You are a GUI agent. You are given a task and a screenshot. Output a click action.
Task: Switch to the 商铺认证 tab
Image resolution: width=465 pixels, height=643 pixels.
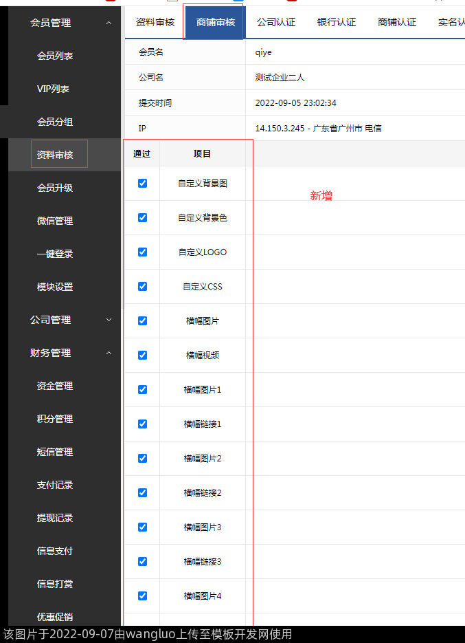click(397, 22)
